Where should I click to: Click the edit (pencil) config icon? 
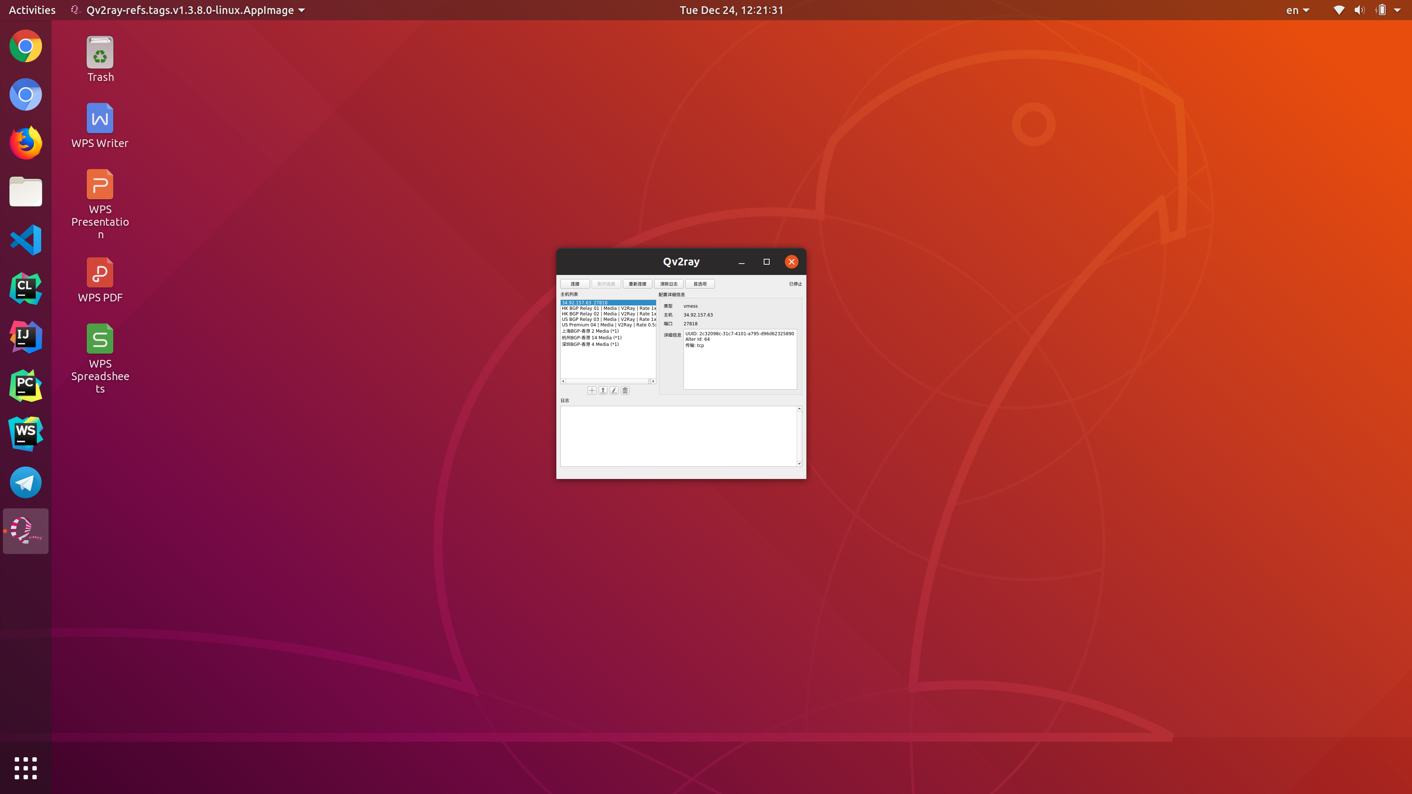tap(614, 390)
